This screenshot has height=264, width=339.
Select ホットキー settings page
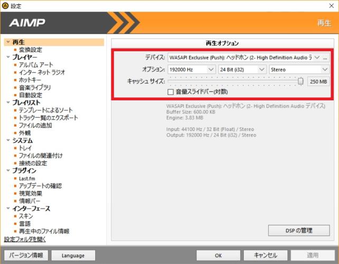pyautogui.click(x=30, y=80)
